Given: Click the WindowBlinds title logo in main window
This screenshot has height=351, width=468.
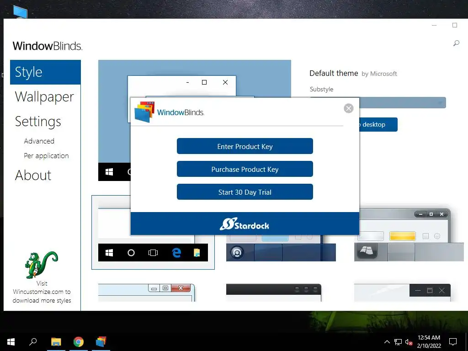Looking at the screenshot, I should coord(48,46).
